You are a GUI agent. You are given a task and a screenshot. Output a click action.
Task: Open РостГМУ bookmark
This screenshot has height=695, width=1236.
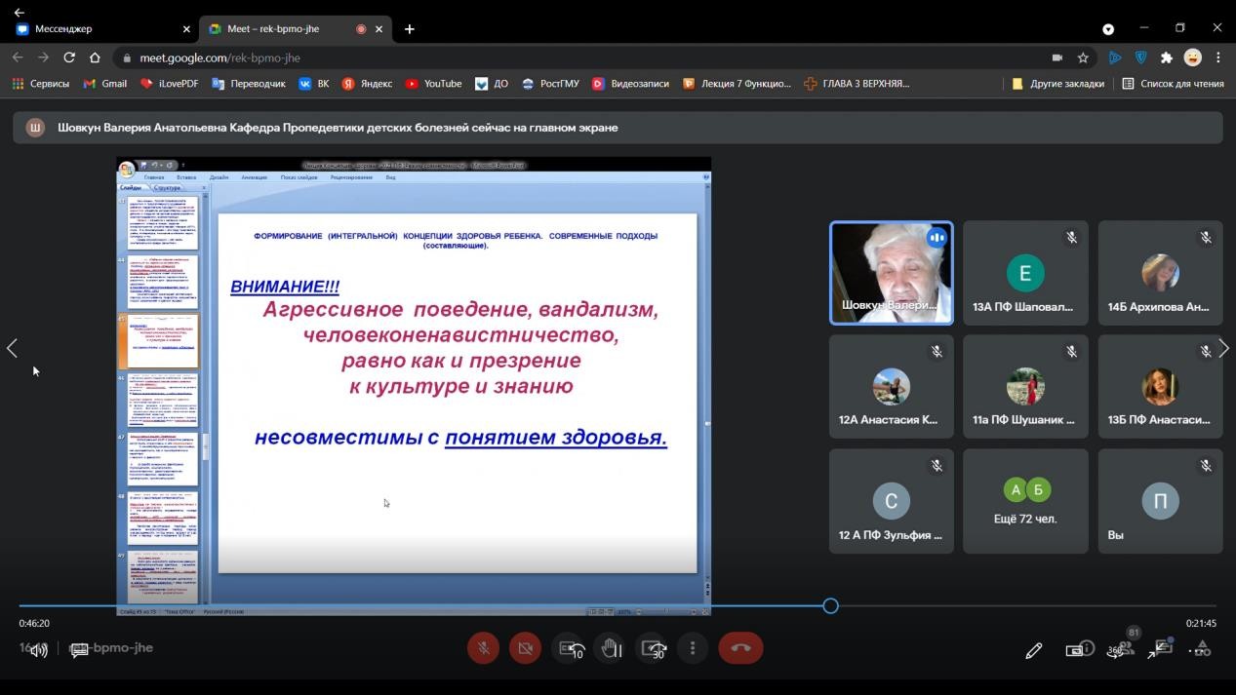pyautogui.click(x=550, y=84)
